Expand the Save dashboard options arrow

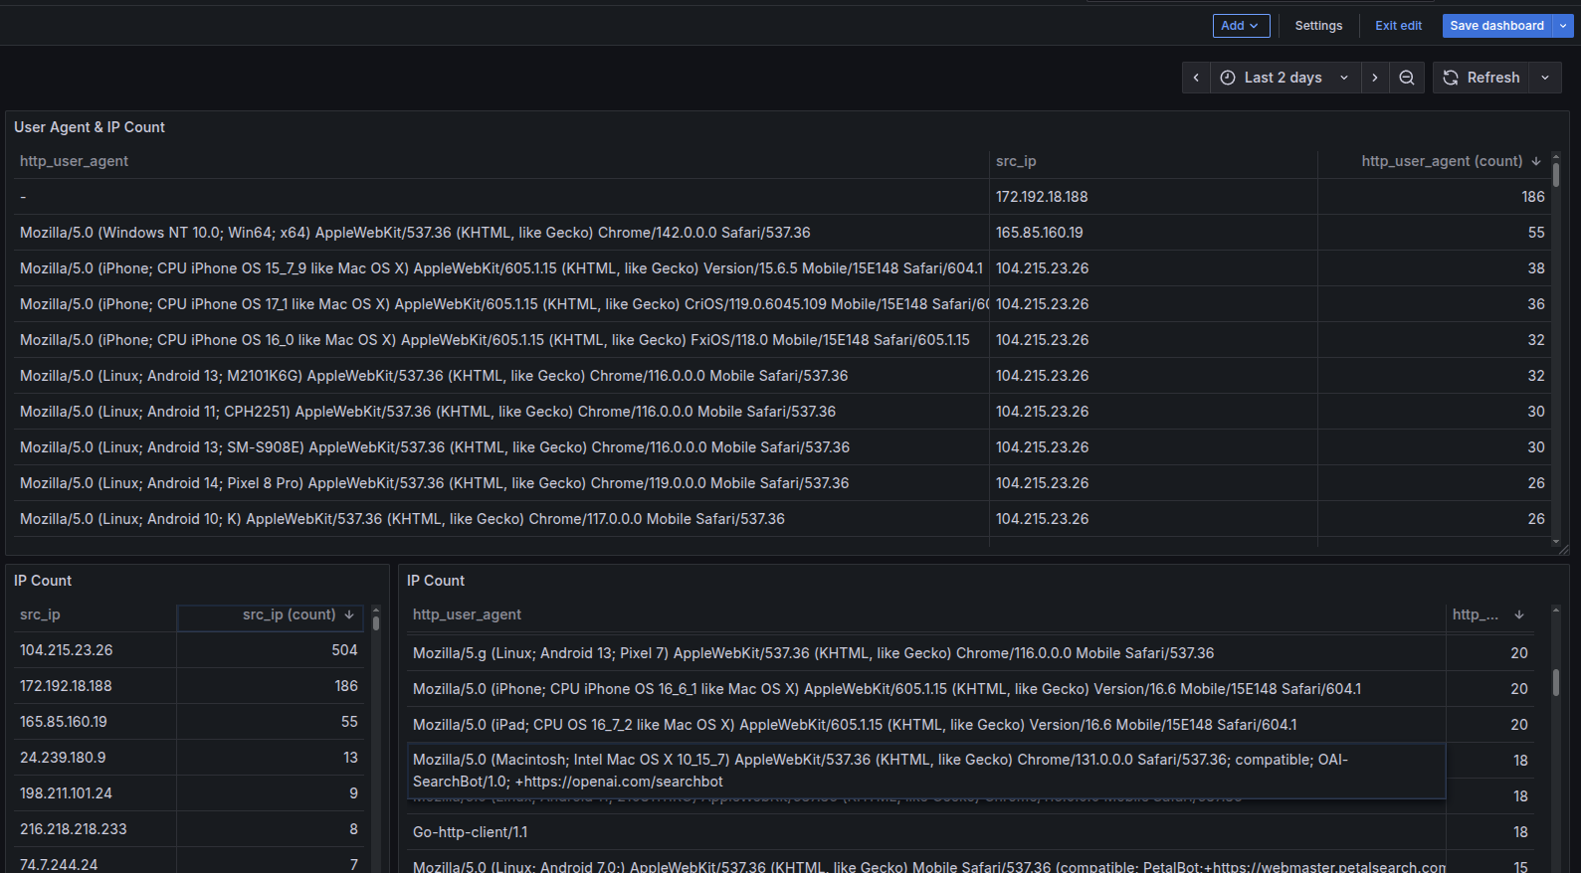coord(1563,26)
